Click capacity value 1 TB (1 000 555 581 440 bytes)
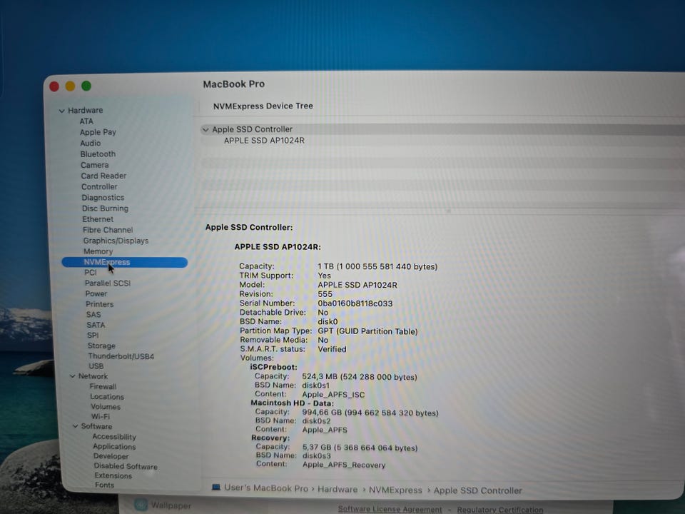685x514 pixels. point(377,266)
